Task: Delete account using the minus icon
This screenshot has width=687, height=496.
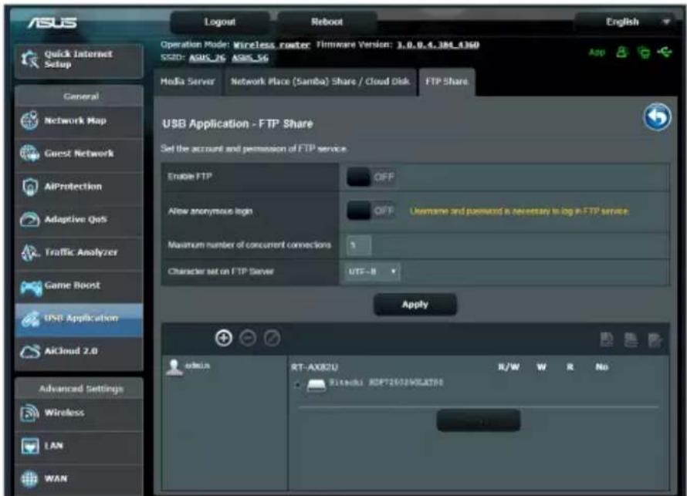Action: tap(248, 339)
